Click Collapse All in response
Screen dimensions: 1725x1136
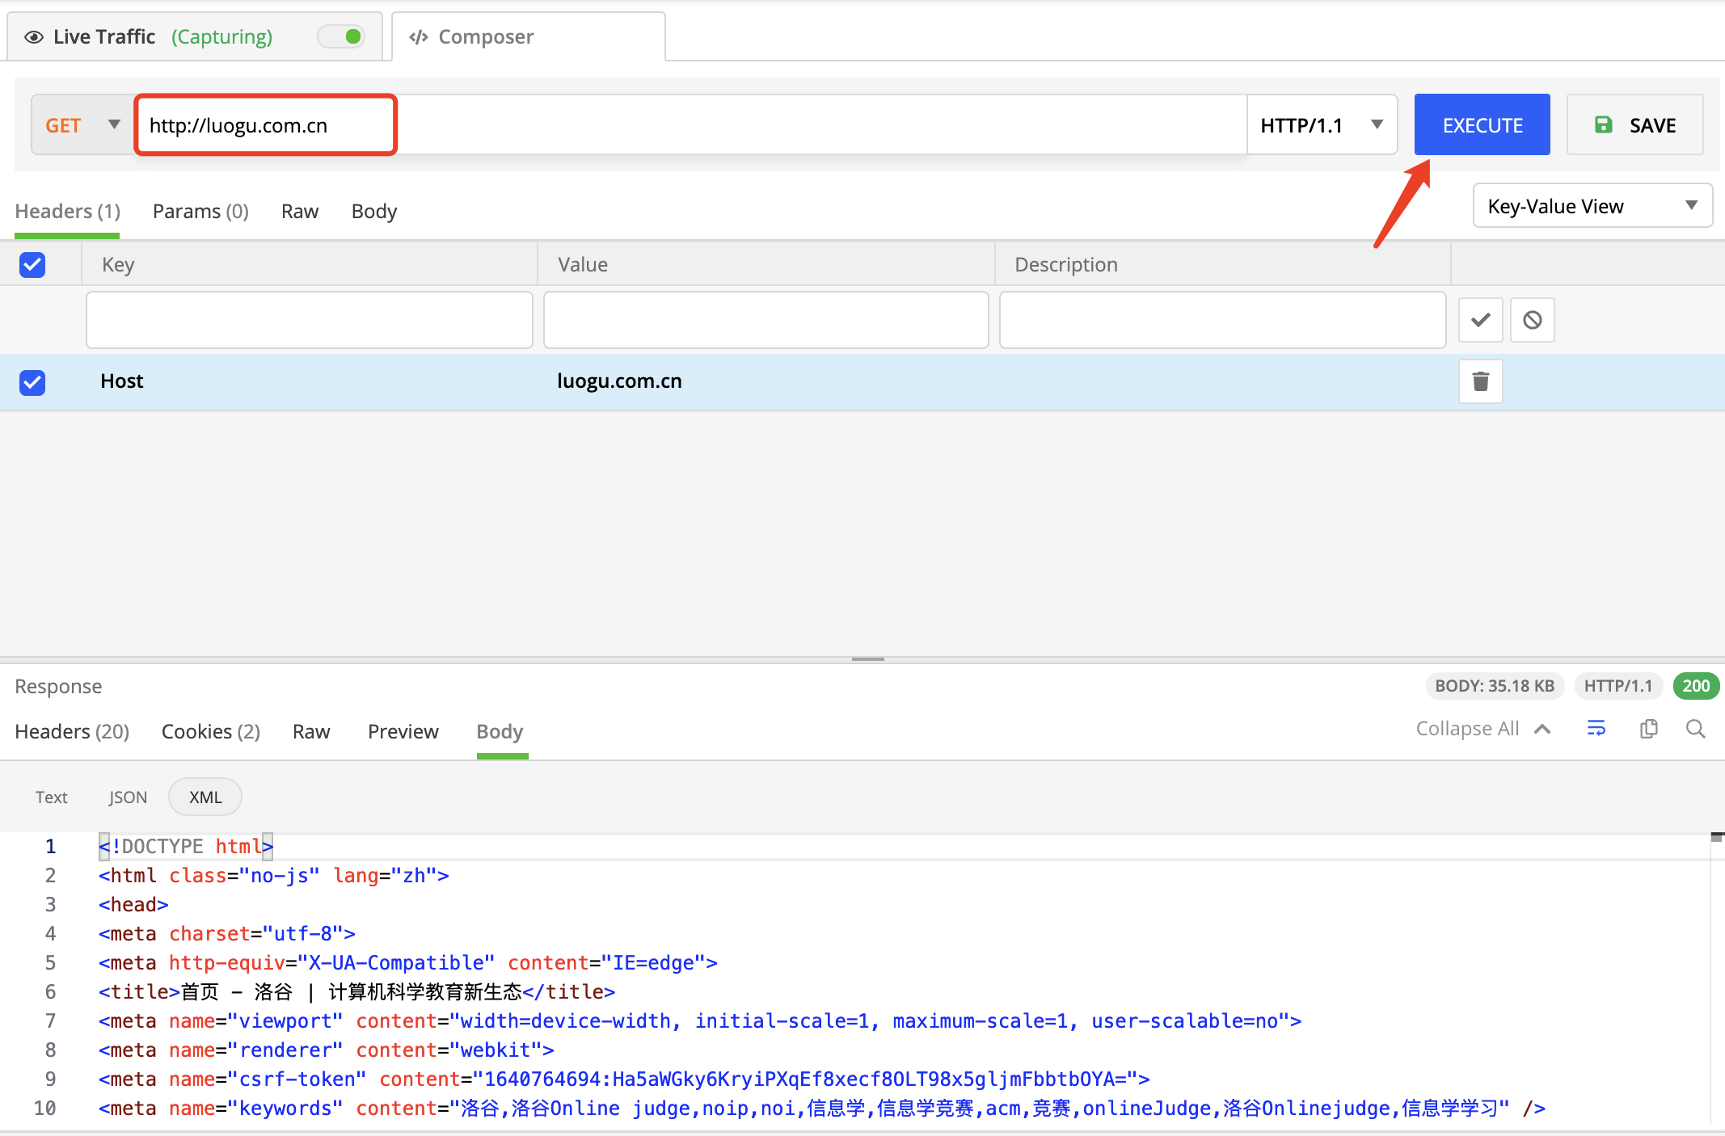pyautogui.click(x=1482, y=729)
